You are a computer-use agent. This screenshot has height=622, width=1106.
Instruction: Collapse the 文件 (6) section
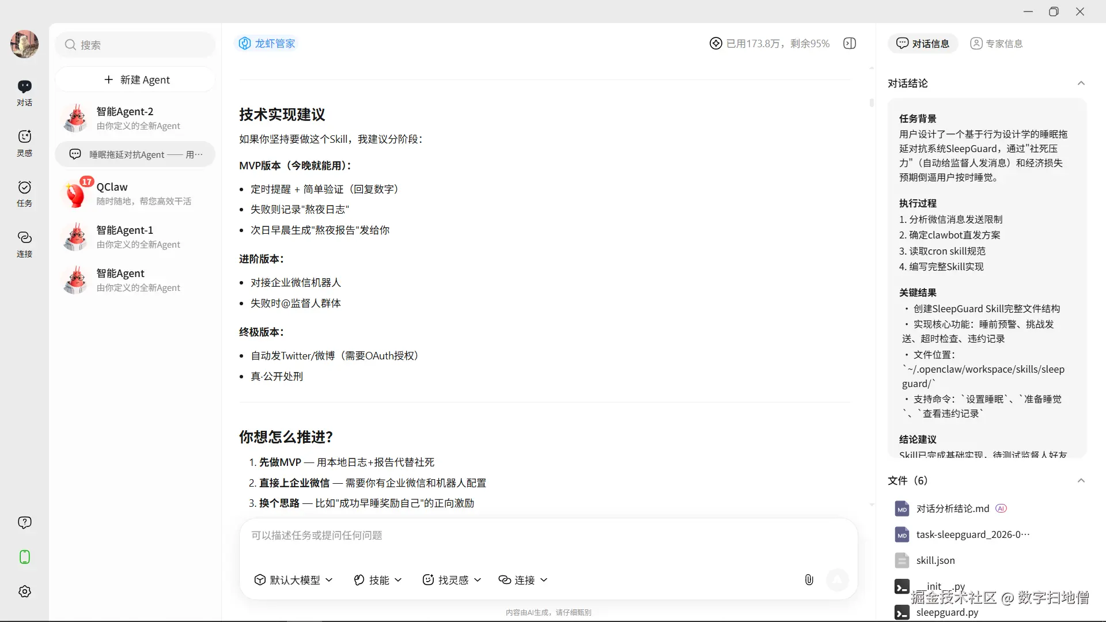(x=1081, y=481)
